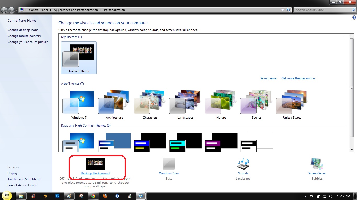Screen dimensions: 357x200
Task: Open the Window Color link
Action: coord(169,173)
